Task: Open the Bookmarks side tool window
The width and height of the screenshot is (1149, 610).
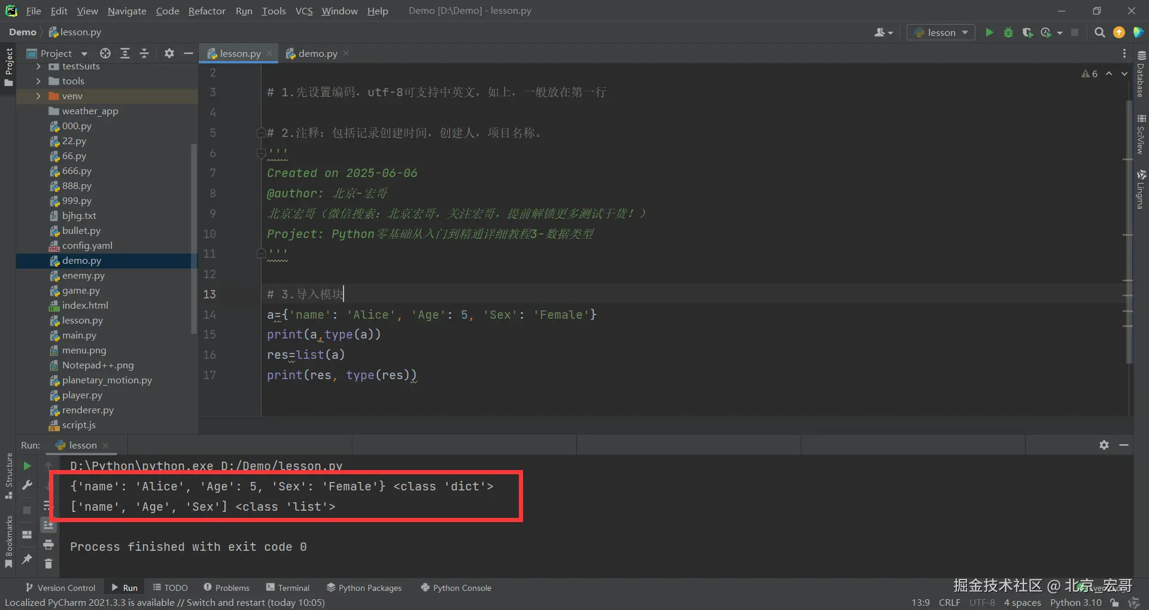Action: point(8,542)
